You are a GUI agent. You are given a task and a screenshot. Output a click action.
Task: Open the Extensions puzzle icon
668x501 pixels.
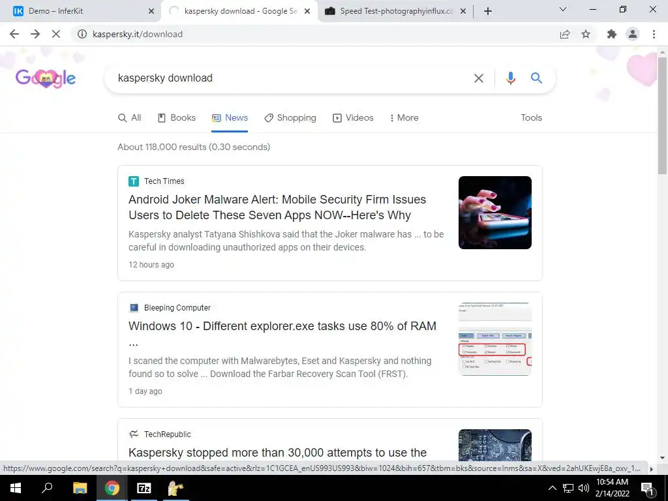pos(612,34)
